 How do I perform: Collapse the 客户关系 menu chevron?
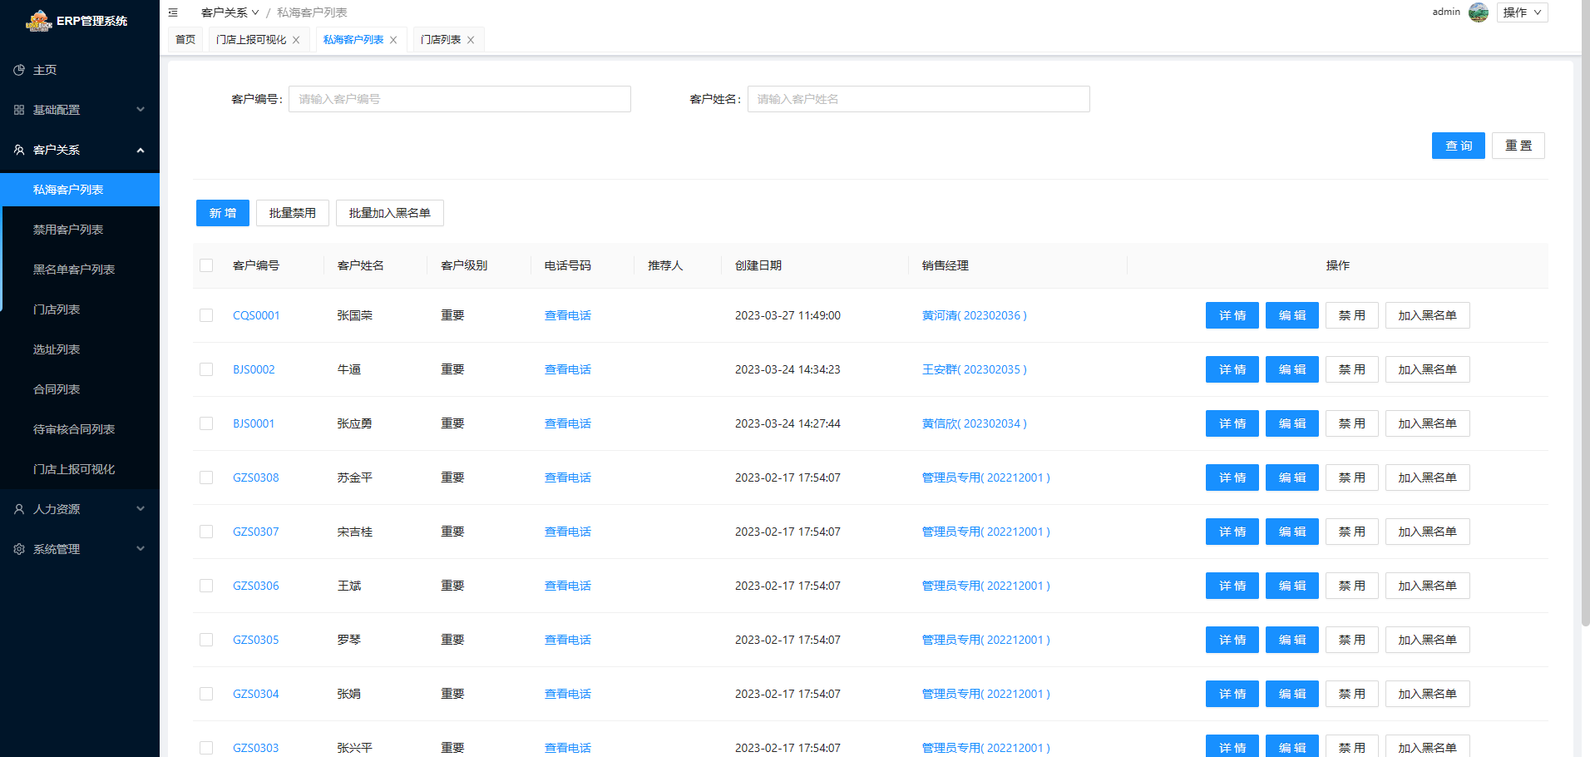pyautogui.click(x=141, y=150)
